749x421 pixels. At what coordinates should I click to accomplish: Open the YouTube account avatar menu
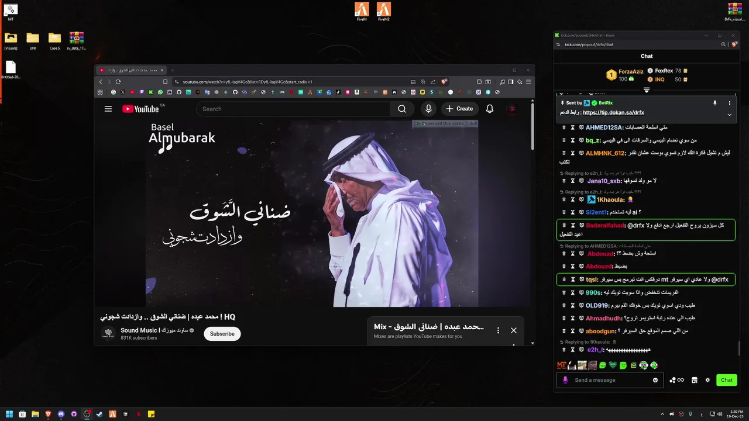(512, 109)
